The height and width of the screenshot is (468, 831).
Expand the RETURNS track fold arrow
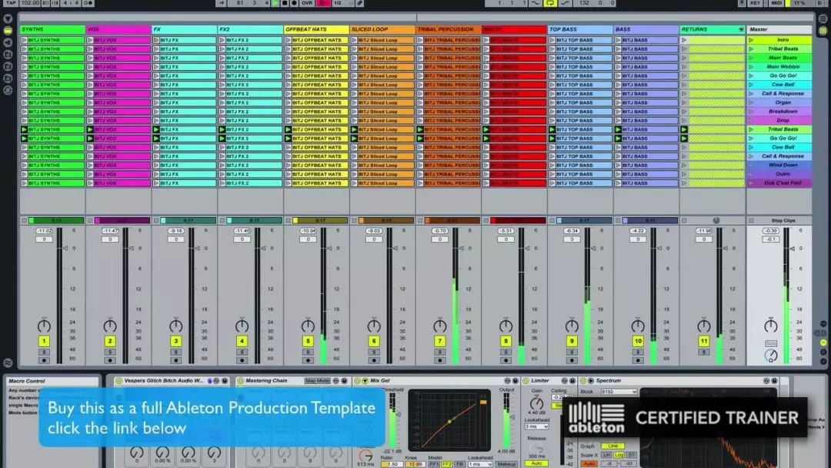(x=741, y=30)
